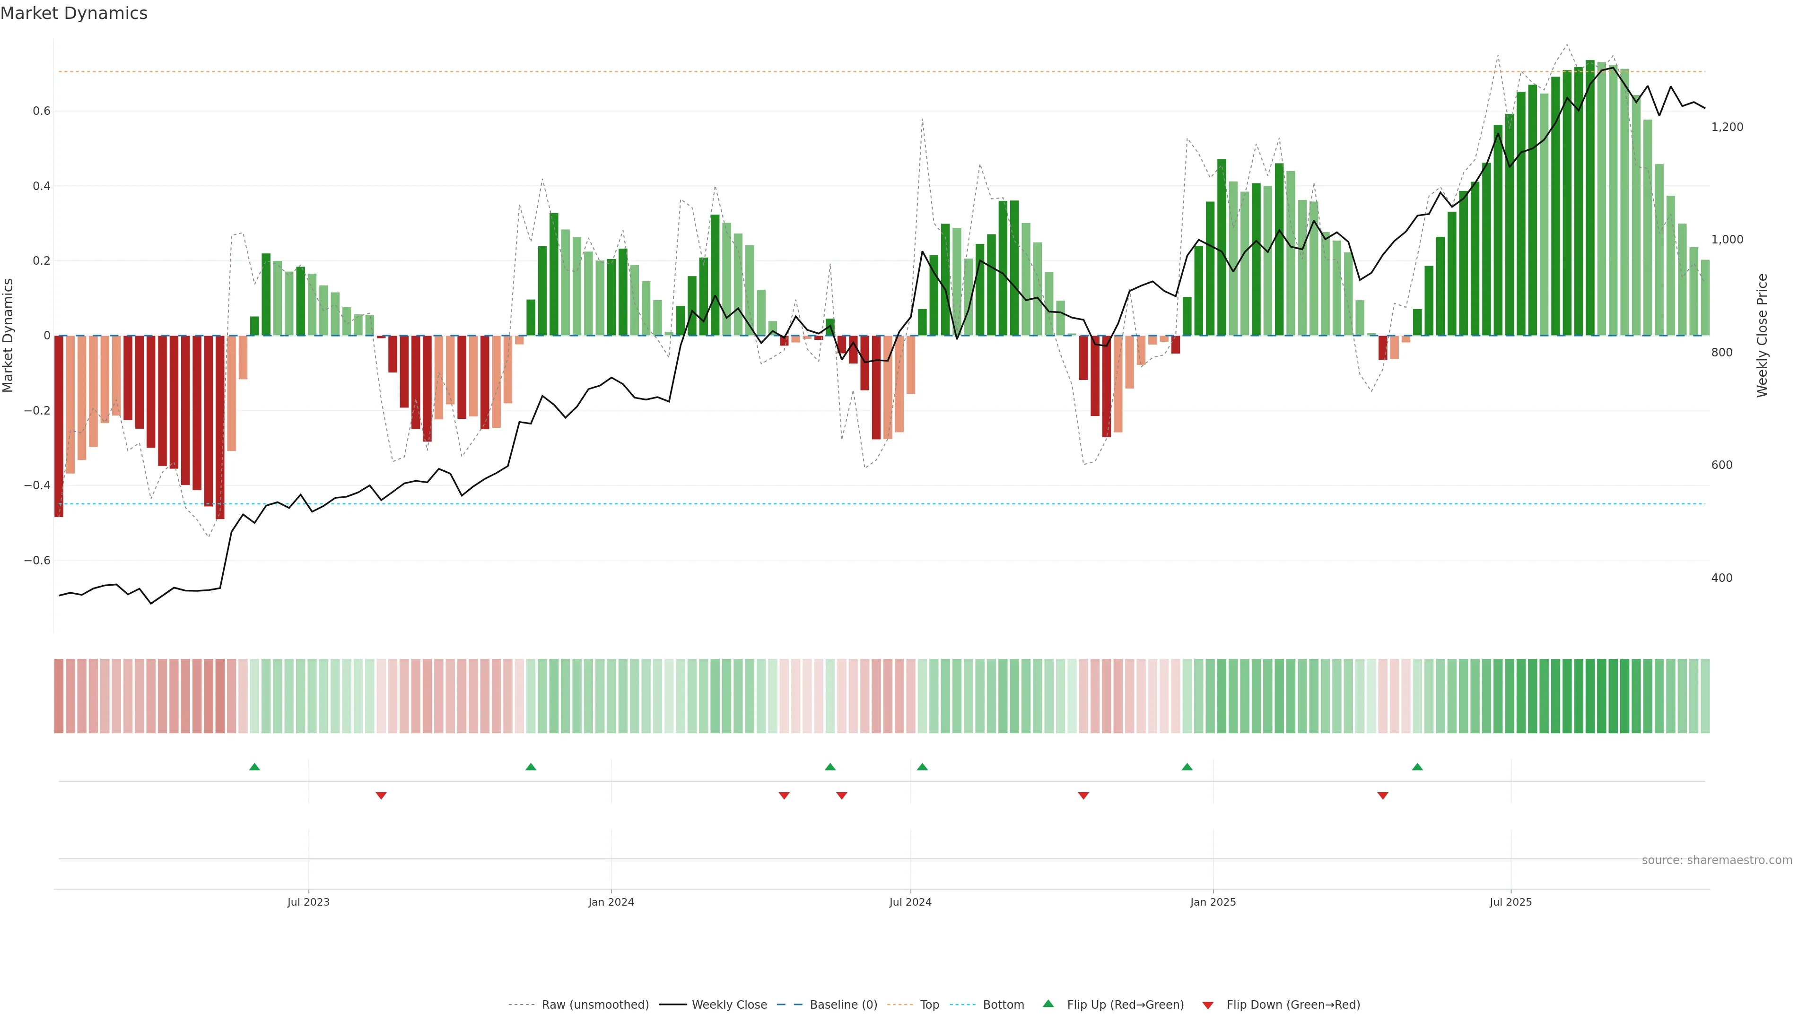Click the red Flip Down marker after Jul 2023
The image size is (1816, 1021).
tap(381, 796)
